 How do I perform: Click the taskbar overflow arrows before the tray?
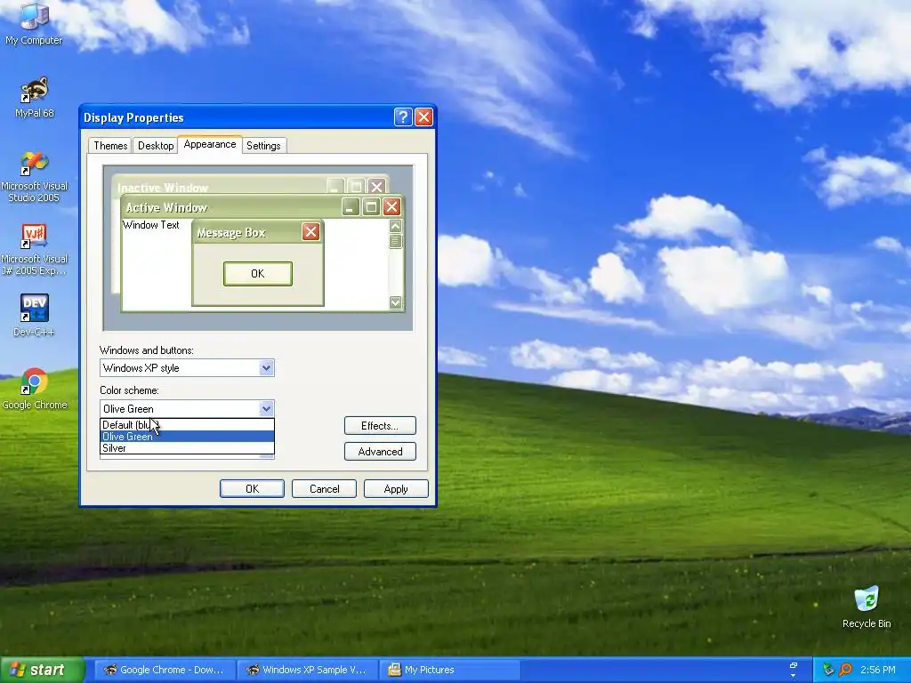coord(793,670)
